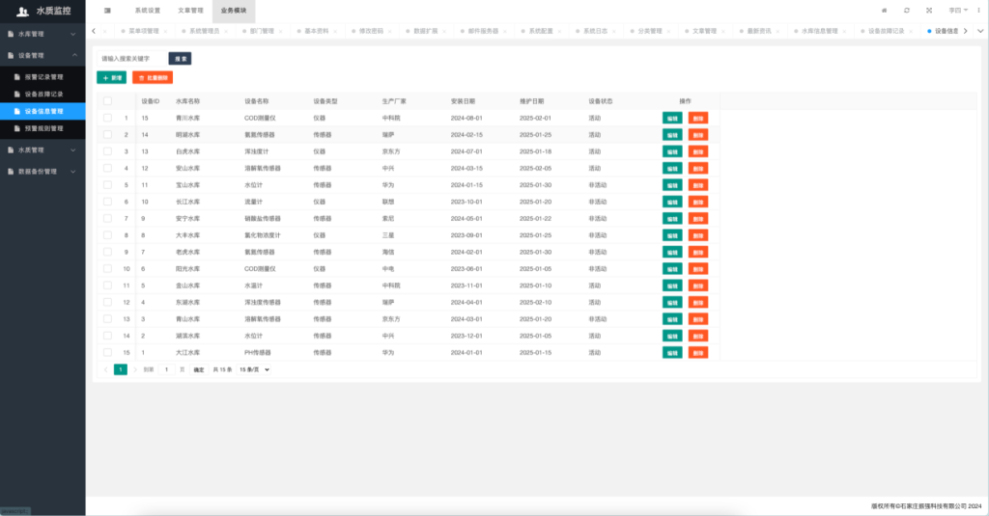This screenshot has height=516, width=989.
Task: Open the 设备故障记录 sidebar item
Action: (x=43, y=95)
